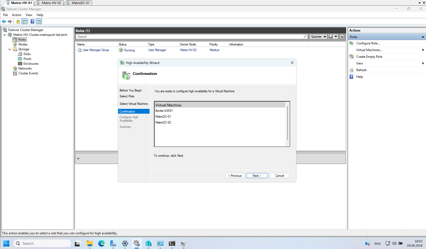Click the green Refresh icon in Actions pane
426x249 pixels.
click(x=351, y=70)
